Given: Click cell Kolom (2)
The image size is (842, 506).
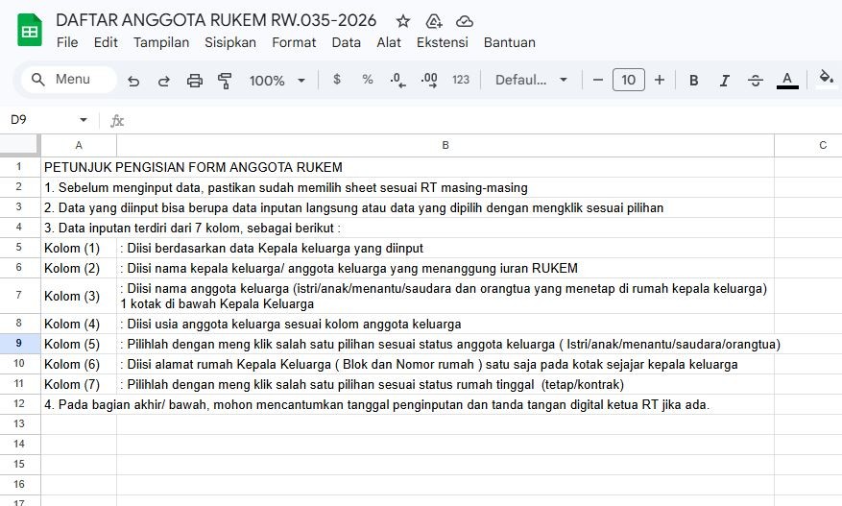Looking at the screenshot, I should pos(79,268).
